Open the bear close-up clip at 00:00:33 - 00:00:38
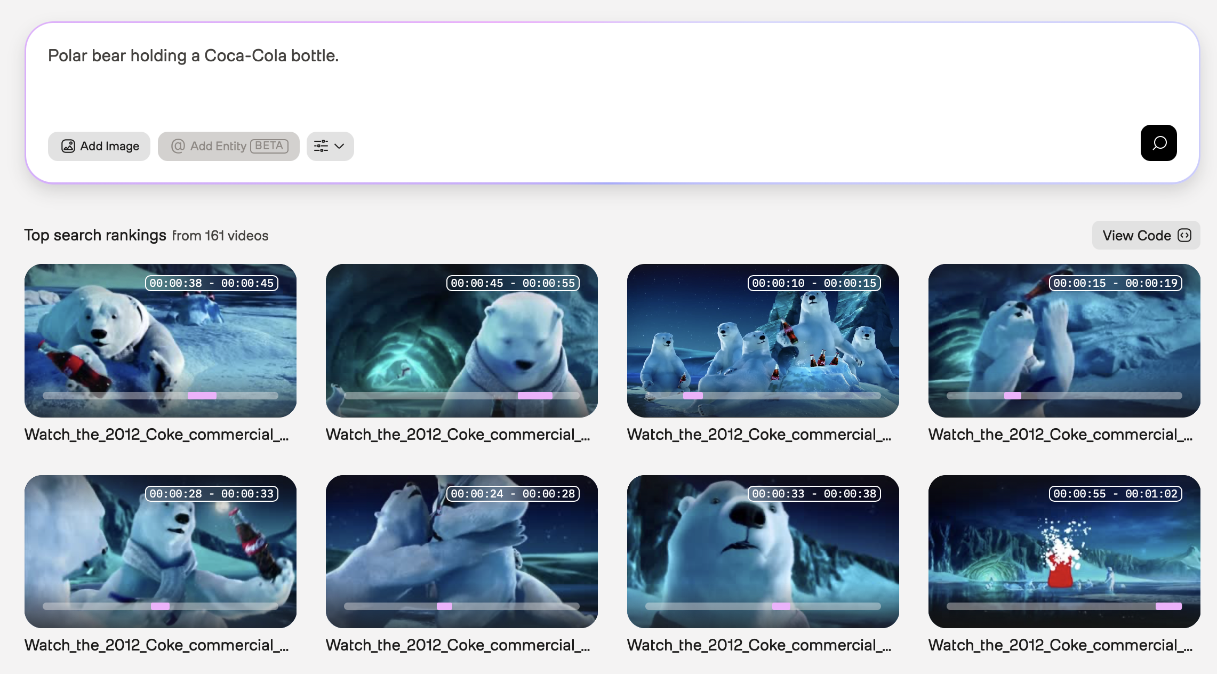Image resolution: width=1217 pixels, height=674 pixels. (x=763, y=551)
